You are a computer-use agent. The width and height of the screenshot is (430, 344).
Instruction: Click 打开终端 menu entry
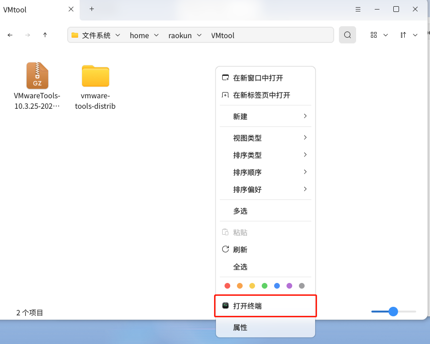pyautogui.click(x=266, y=306)
